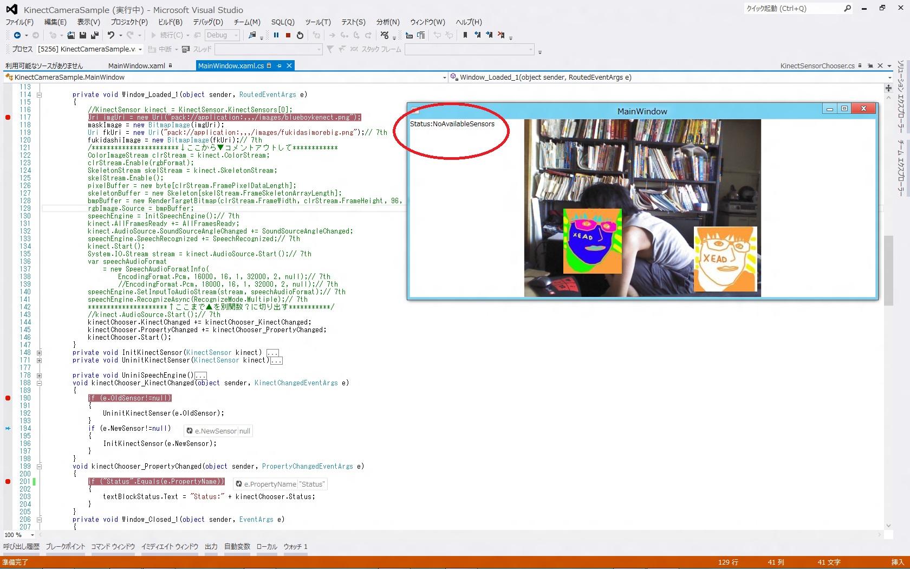This screenshot has width=910, height=569.
Task: Open the ローカル window tab
Action: [x=266, y=546]
